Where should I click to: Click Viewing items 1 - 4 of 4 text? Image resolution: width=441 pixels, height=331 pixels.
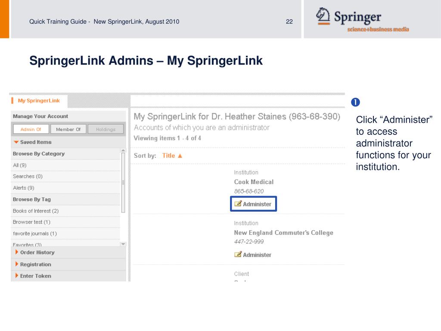(168, 138)
